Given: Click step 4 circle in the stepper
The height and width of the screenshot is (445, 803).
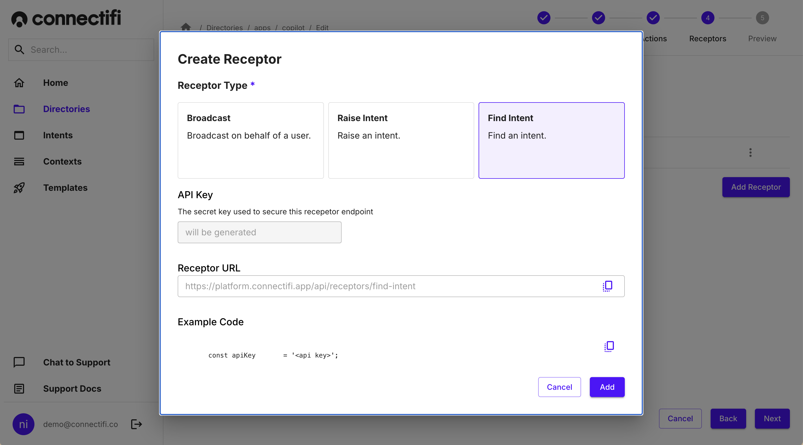Looking at the screenshot, I should click(x=708, y=18).
